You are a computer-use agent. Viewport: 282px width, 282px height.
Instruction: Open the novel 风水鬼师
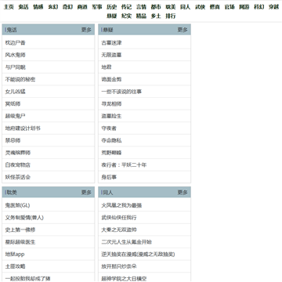(x=16, y=55)
